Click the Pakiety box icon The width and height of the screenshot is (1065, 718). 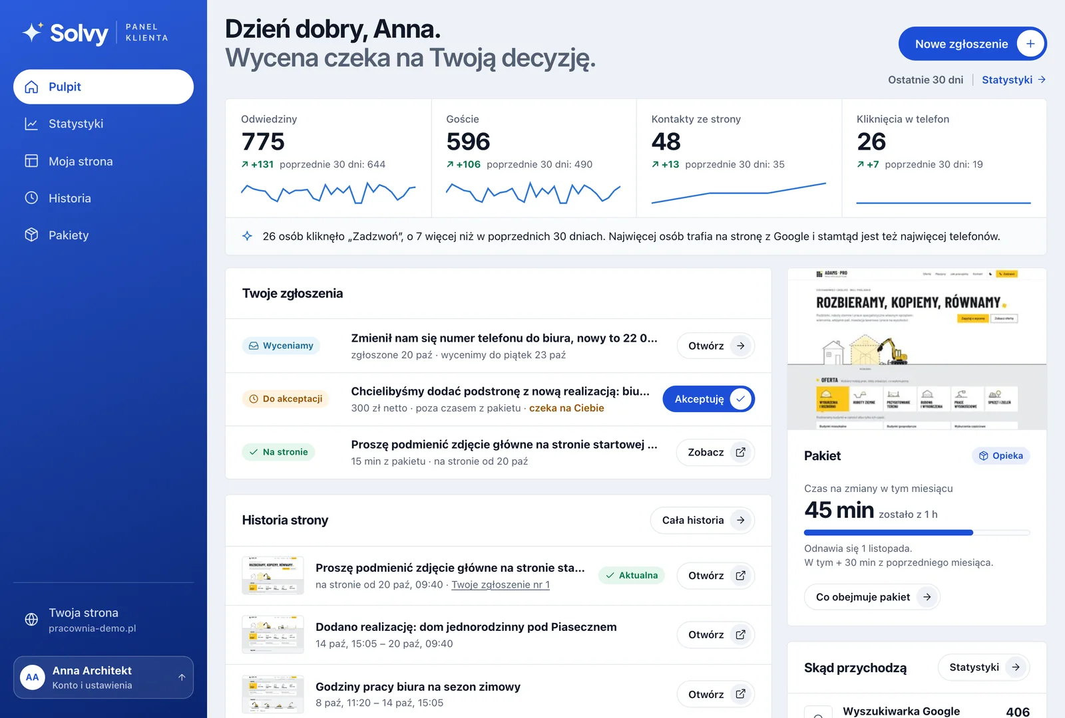[x=31, y=235]
